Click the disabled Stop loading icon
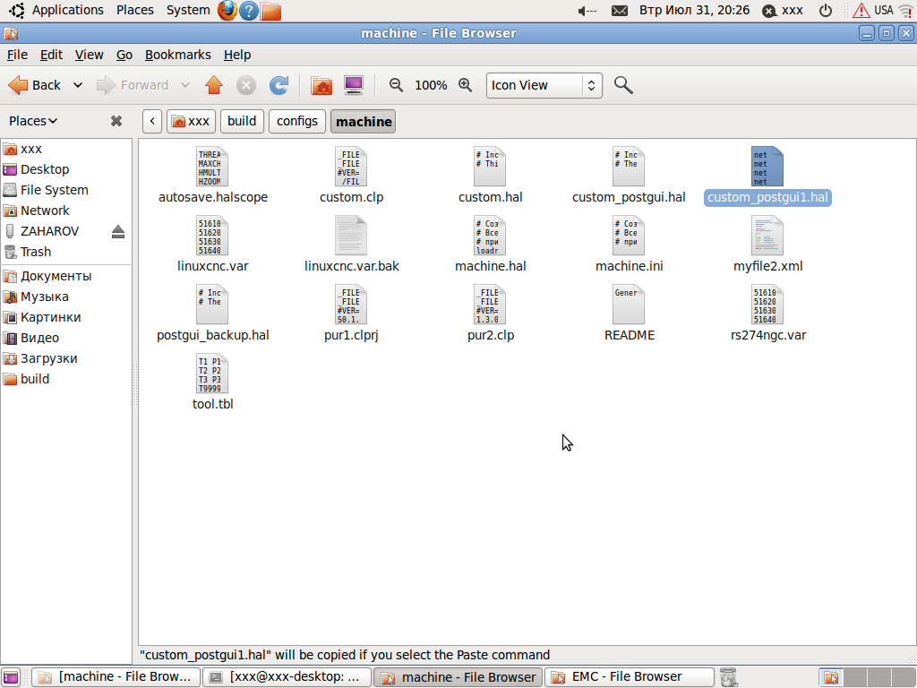Viewport: 917px width, 688px height. pyautogui.click(x=246, y=85)
